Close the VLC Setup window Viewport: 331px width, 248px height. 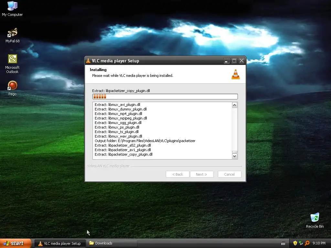242,61
